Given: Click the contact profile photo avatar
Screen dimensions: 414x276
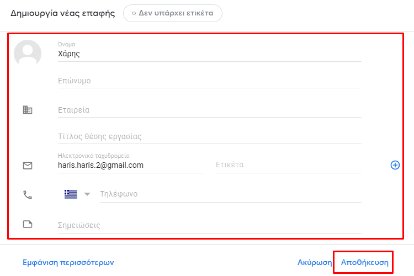Looking at the screenshot, I should [x=28, y=54].
